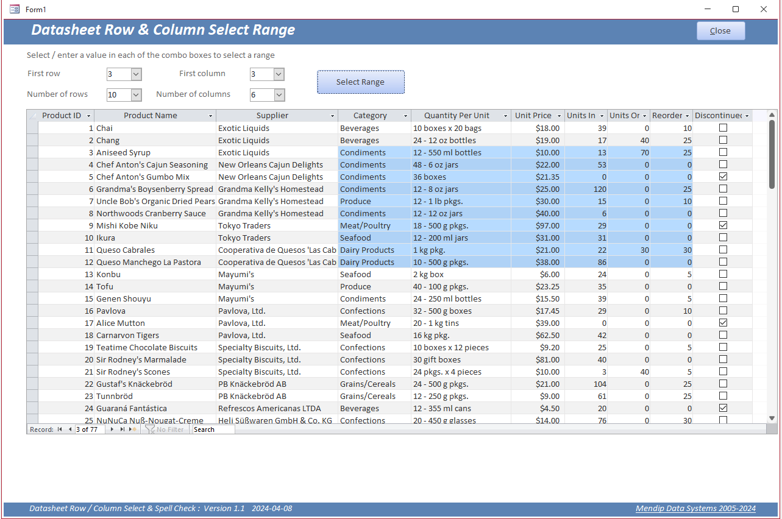Open Unit Price column filter arrow
This screenshot has width=782, height=519.
click(x=559, y=116)
